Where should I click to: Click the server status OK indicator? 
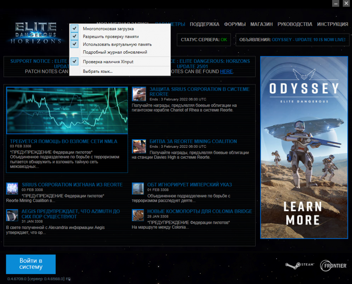click(x=224, y=40)
